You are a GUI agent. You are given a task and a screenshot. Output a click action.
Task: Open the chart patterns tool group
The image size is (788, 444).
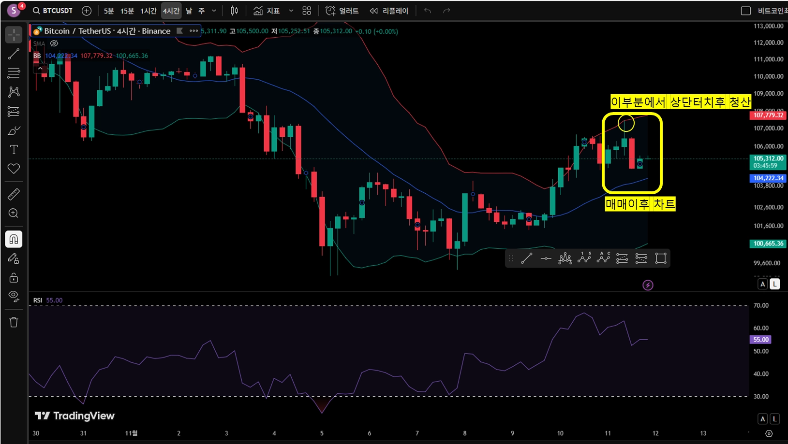14,92
